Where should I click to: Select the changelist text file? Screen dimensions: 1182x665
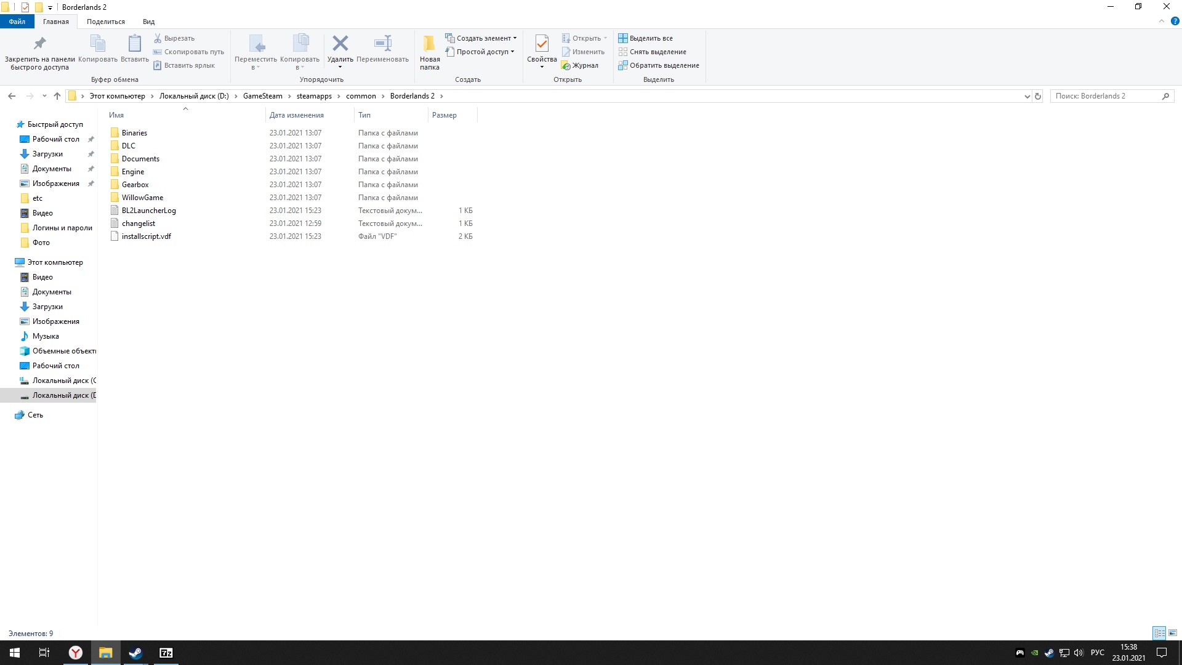pyautogui.click(x=138, y=224)
